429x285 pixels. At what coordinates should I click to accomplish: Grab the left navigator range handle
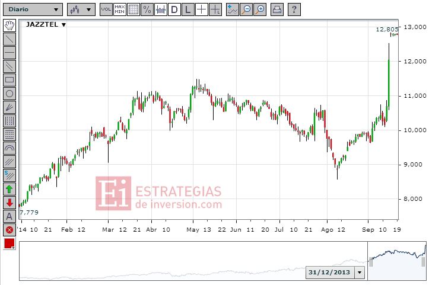click(x=371, y=262)
